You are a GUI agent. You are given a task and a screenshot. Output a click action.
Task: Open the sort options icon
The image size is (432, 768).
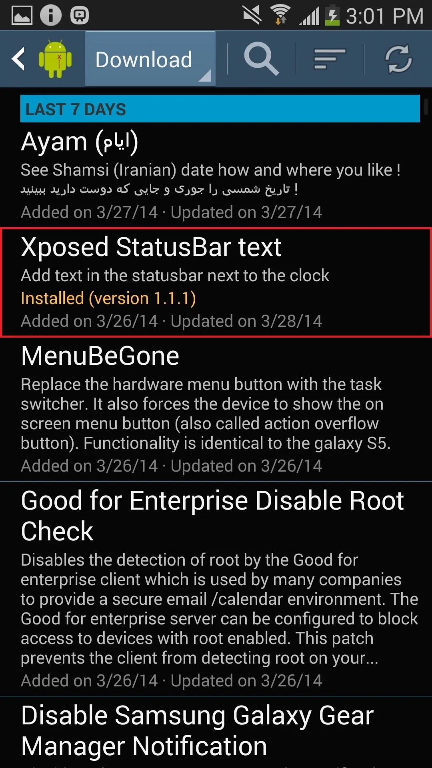(330, 59)
